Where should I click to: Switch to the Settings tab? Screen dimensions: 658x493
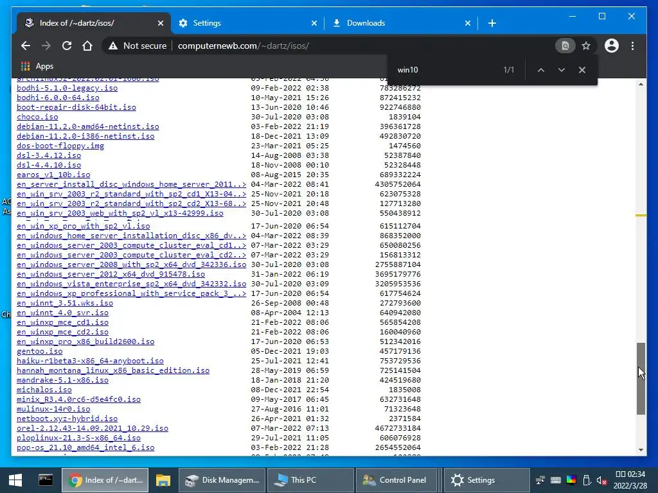coord(247,23)
